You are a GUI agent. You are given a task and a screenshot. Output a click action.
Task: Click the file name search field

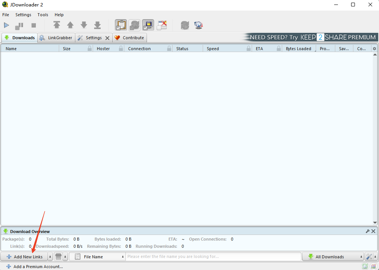click(213, 257)
